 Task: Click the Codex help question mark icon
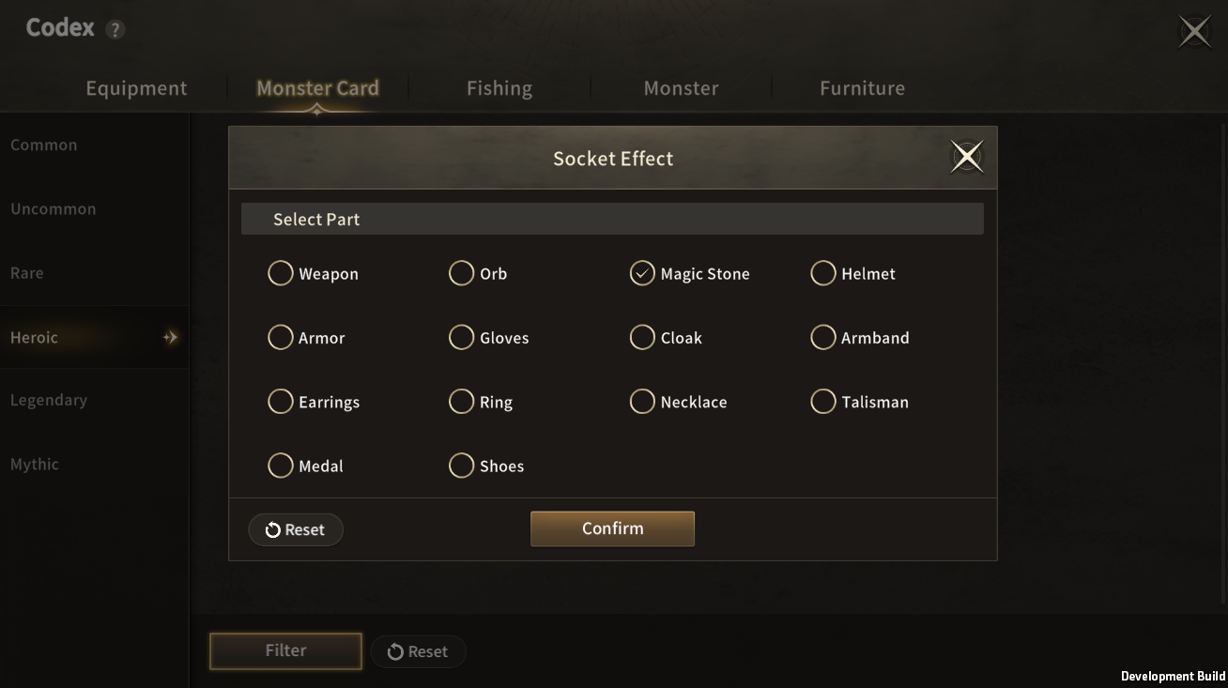(x=115, y=29)
